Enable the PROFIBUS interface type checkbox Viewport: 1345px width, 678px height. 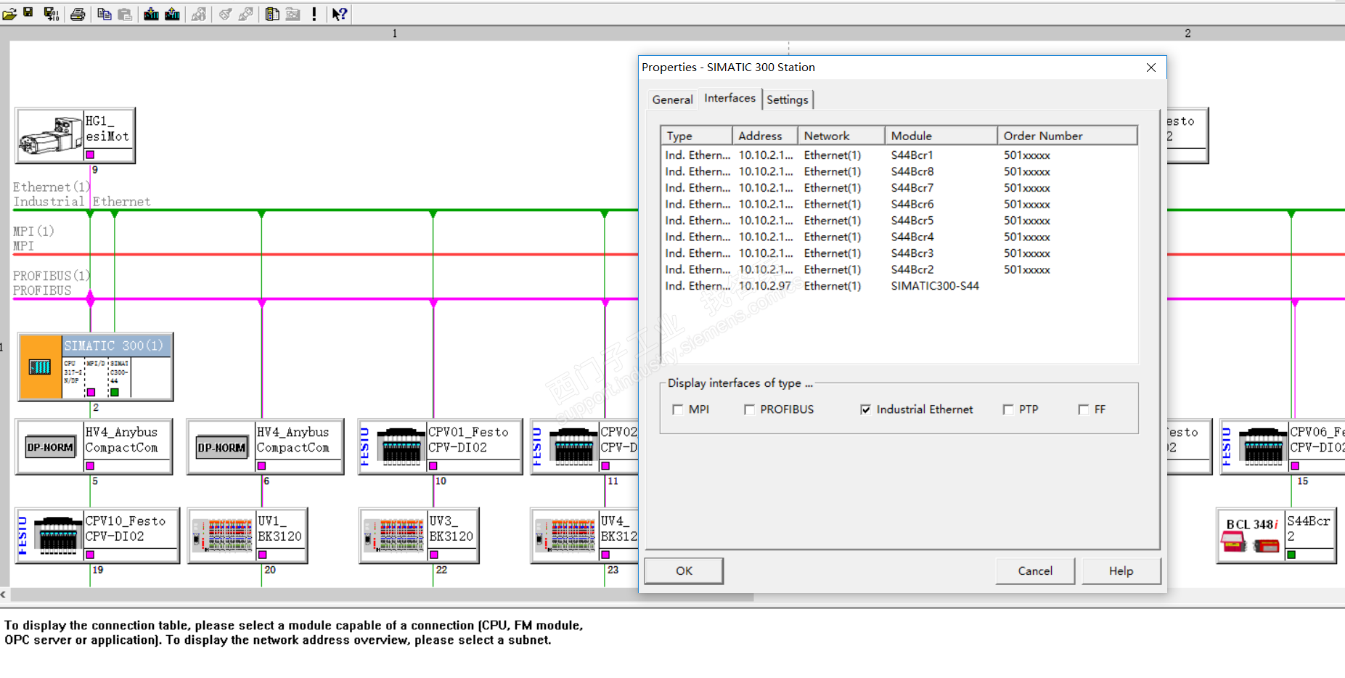[x=749, y=409]
